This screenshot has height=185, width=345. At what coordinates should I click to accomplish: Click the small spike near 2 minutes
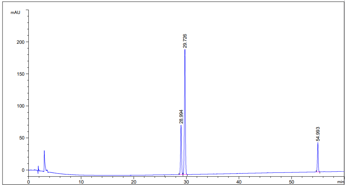(x=38, y=166)
